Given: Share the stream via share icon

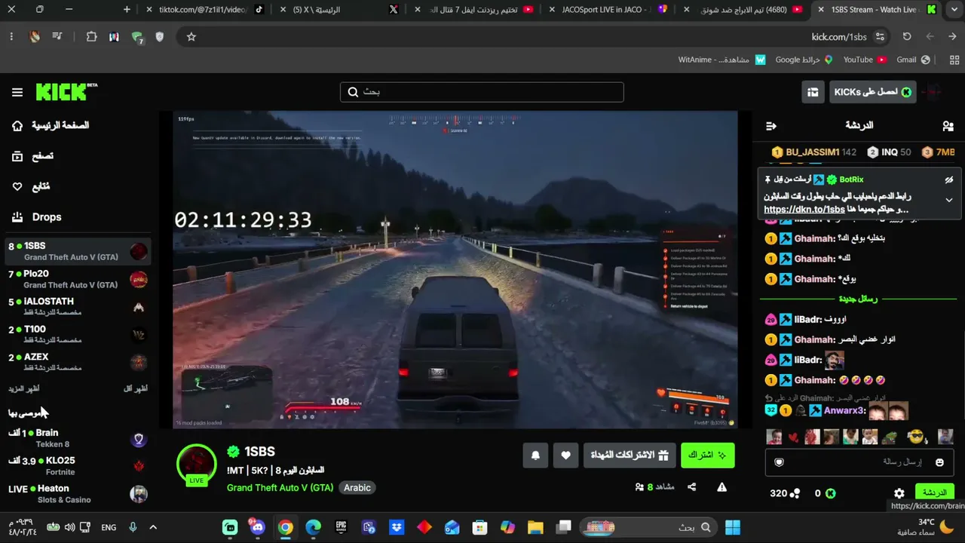Looking at the screenshot, I should [x=692, y=487].
